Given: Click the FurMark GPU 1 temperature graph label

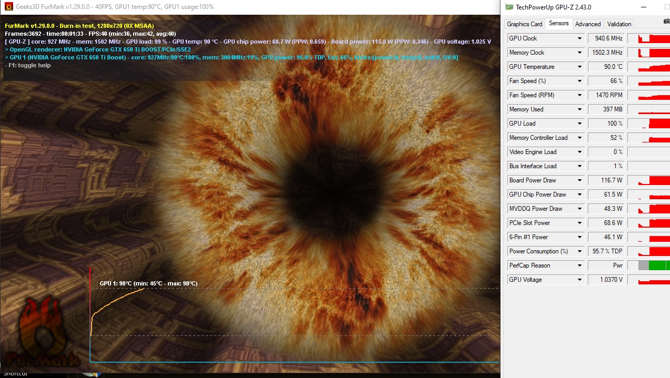Looking at the screenshot, I should tap(148, 283).
